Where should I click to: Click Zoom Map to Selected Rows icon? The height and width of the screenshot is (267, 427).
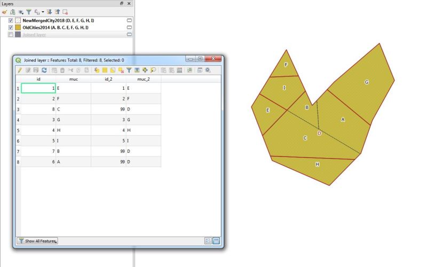pyautogui.click(x=153, y=70)
